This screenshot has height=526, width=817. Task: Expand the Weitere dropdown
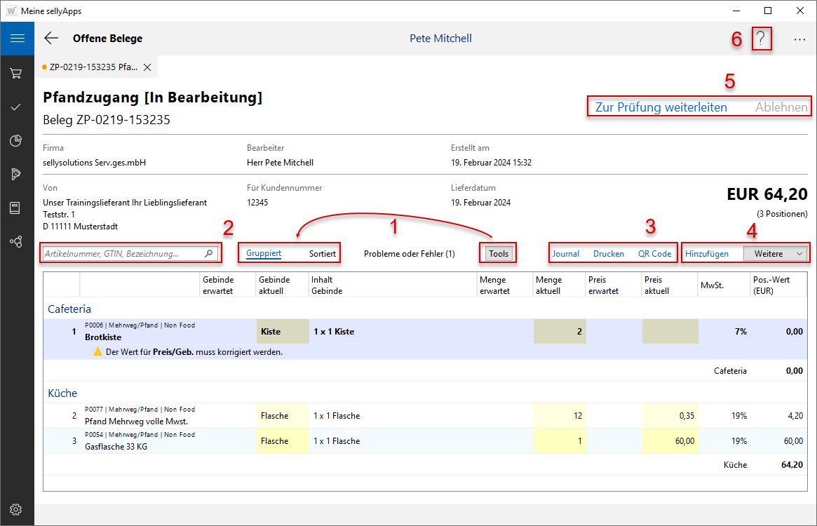pos(775,254)
